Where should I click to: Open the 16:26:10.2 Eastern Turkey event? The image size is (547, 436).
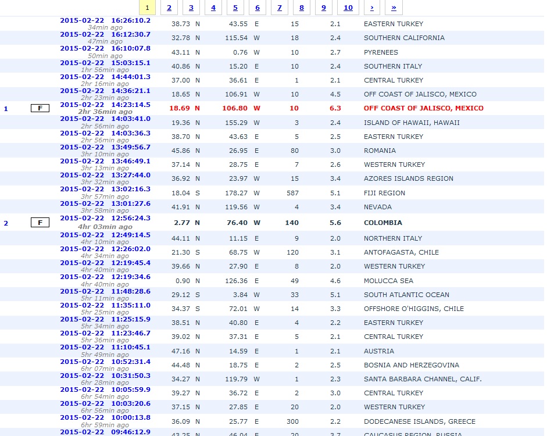coord(105,20)
